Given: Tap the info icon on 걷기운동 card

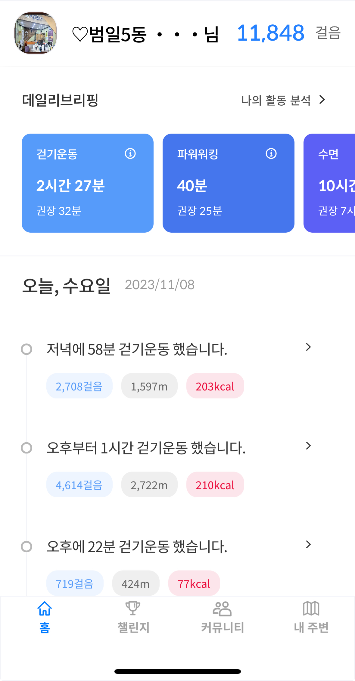Looking at the screenshot, I should (x=130, y=154).
